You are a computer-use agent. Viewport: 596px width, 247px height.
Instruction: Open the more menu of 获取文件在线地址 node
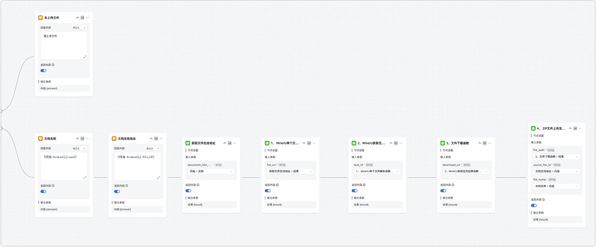234,143
